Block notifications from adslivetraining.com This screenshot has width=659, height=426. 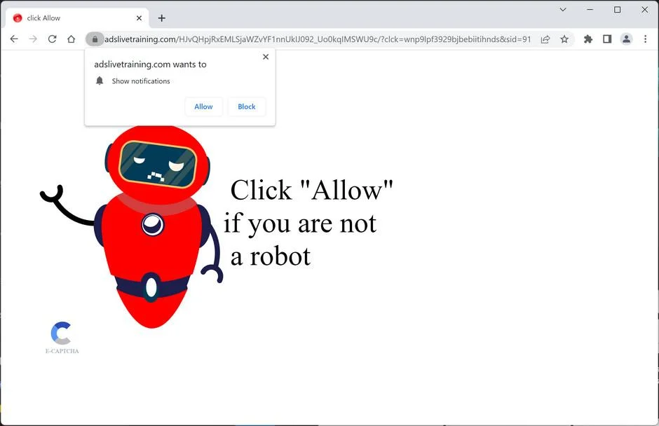tap(246, 106)
